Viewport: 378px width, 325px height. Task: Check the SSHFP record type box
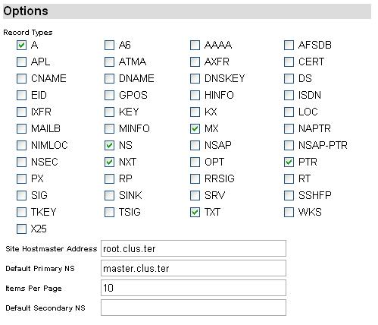(289, 196)
